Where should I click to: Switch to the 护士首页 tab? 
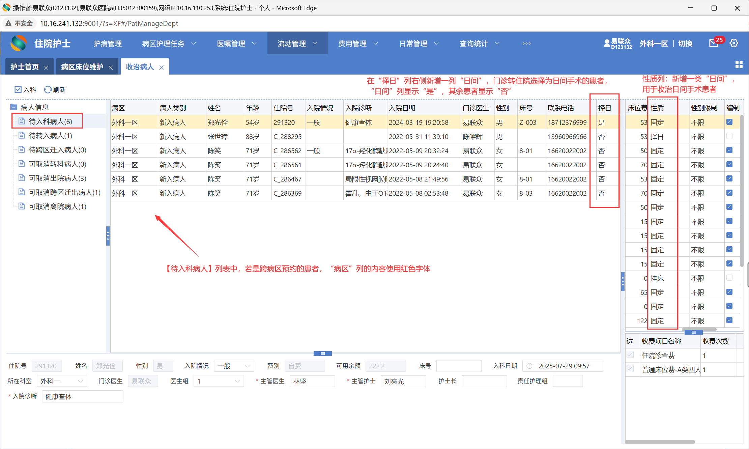point(25,67)
